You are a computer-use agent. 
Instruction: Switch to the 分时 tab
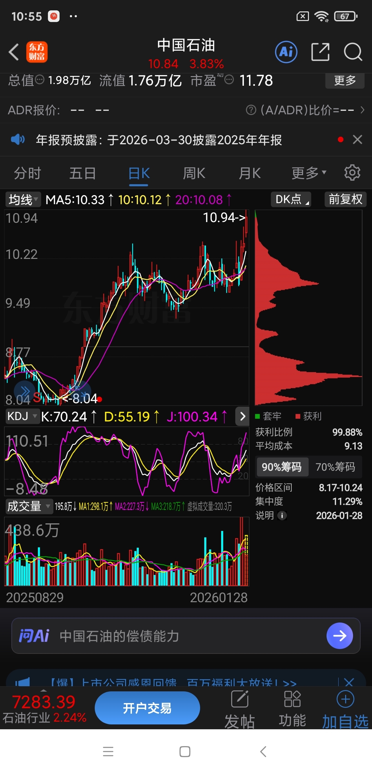28,173
